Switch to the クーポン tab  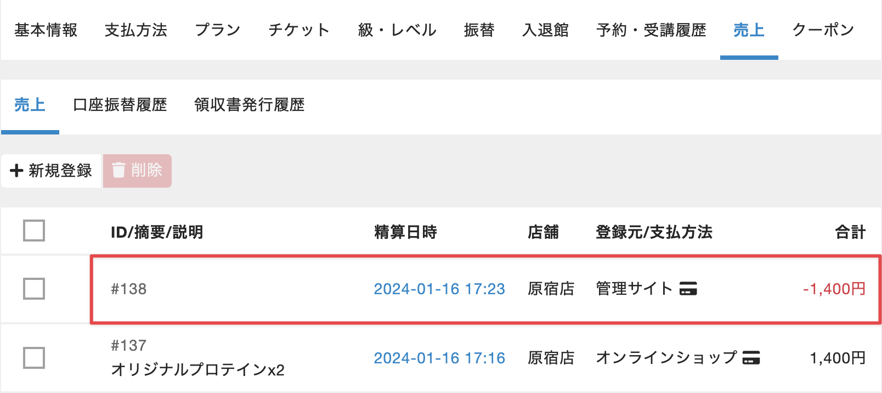(823, 30)
